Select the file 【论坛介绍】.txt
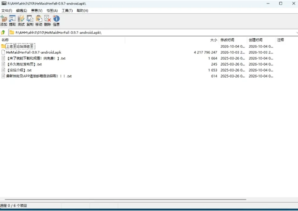The image size is (298, 211). (x=19, y=70)
